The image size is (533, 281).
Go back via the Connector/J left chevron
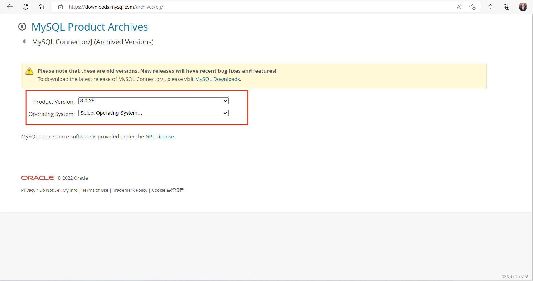coord(25,42)
